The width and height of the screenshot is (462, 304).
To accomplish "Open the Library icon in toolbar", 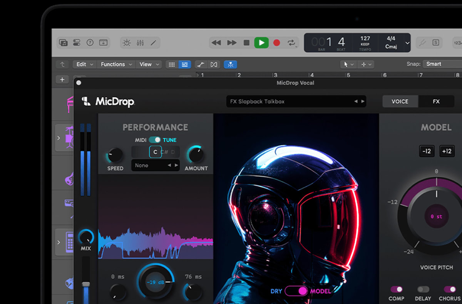I will pyautogui.click(x=64, y=43).
